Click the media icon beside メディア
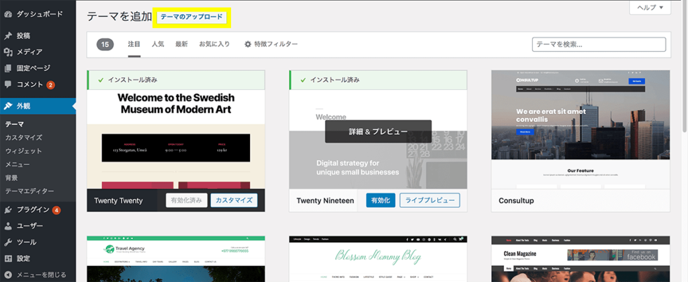Screen dimensions: 688x282 point(7,52)
